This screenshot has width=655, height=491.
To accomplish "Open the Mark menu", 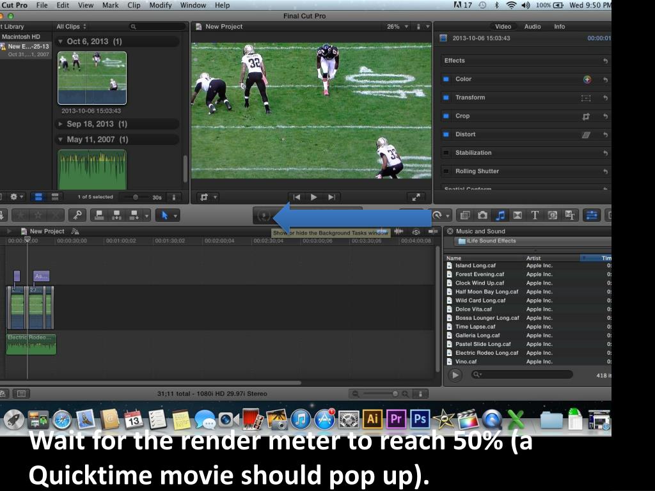I will [x=110, y=5].
